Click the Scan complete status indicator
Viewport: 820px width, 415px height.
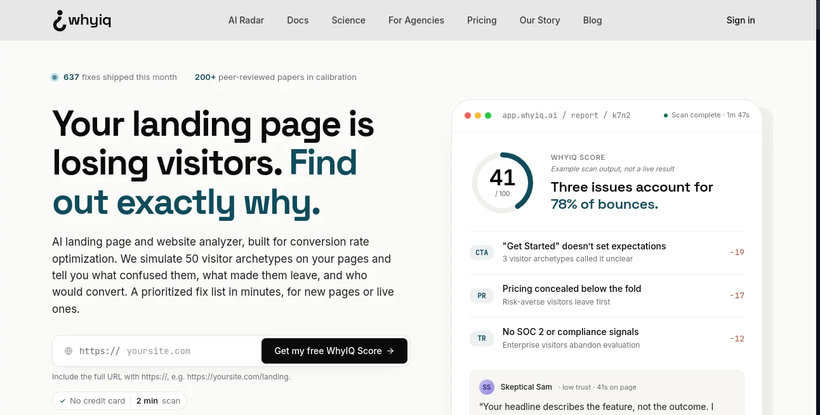(x=706, y=115)
